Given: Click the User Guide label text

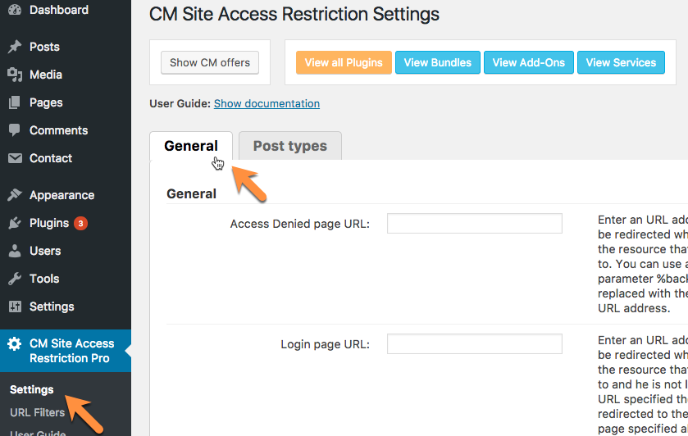Looking at the screenshot, I should [180, 103].
